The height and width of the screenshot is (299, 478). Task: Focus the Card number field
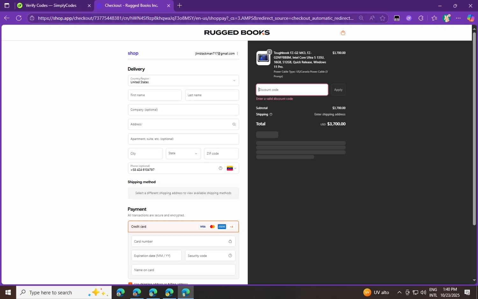[x=183, y=241]
